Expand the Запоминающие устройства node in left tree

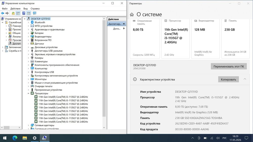click(x=3, y=47)
